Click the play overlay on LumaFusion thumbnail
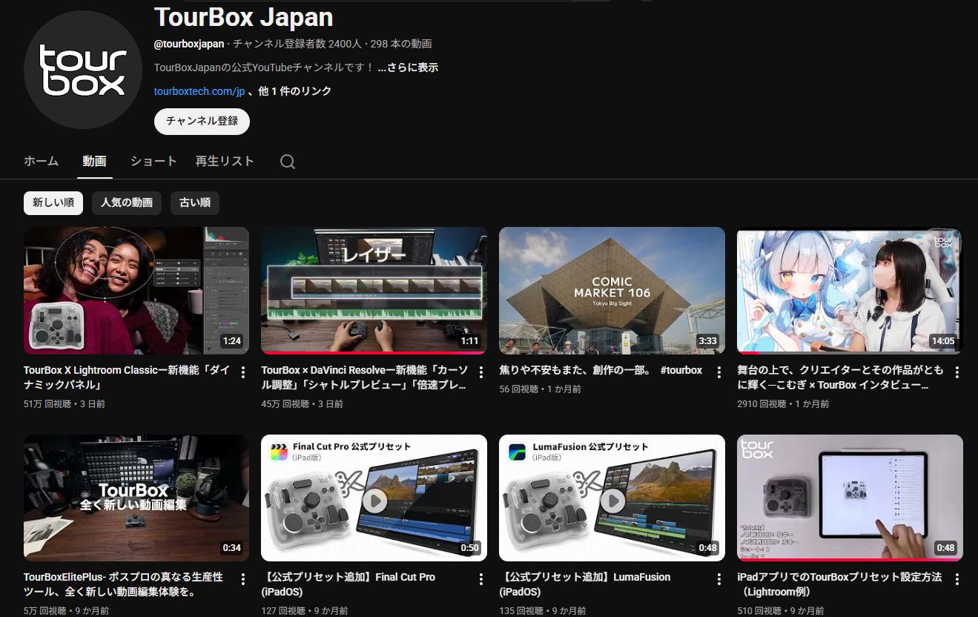Screen dimensions: 978x617 [613, 501]
